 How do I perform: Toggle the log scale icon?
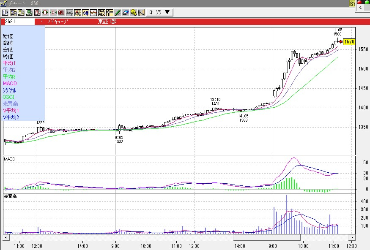click(x=69, y=12)
